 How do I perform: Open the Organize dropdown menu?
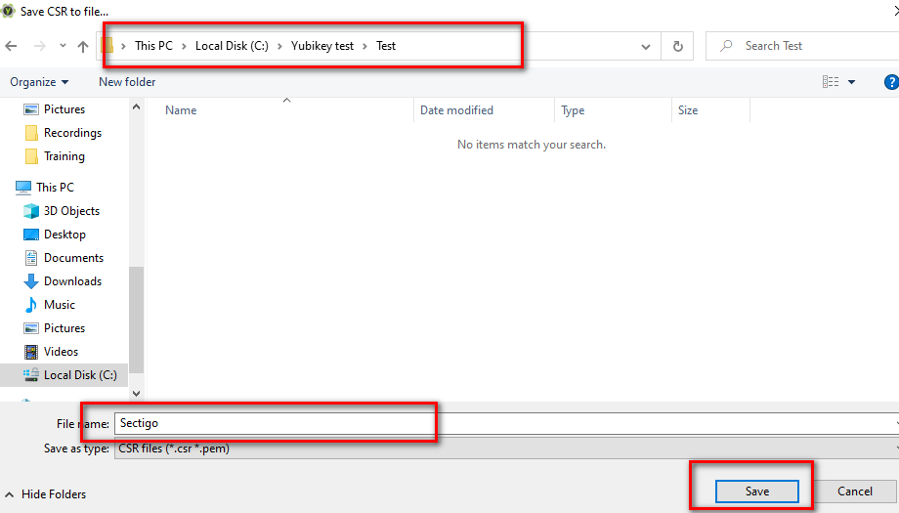click(x=39, y=82)
